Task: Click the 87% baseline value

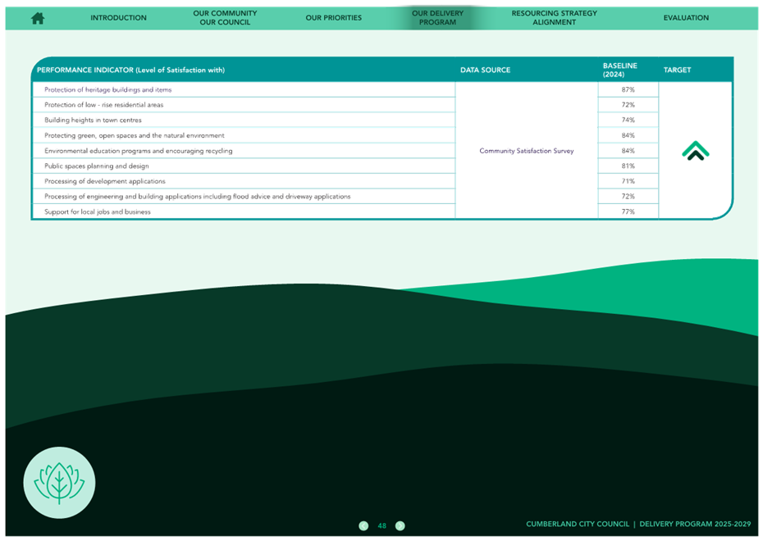Action: pos(628,90)
